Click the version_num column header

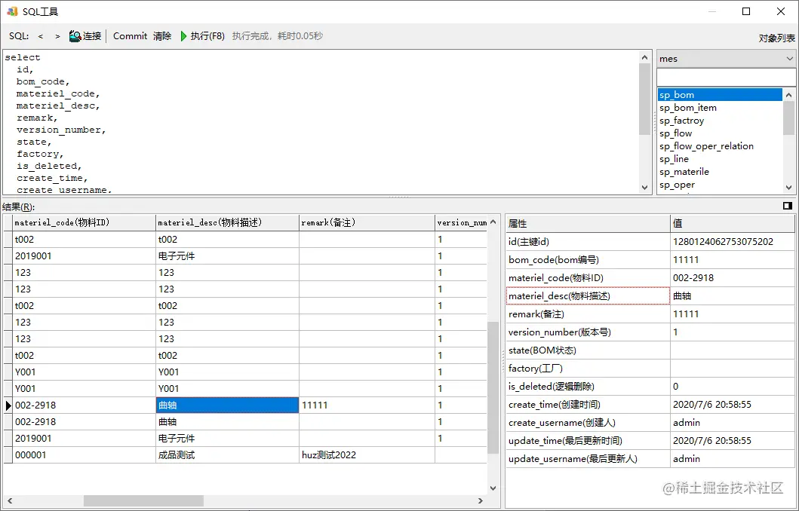click(x=461, y=222)
